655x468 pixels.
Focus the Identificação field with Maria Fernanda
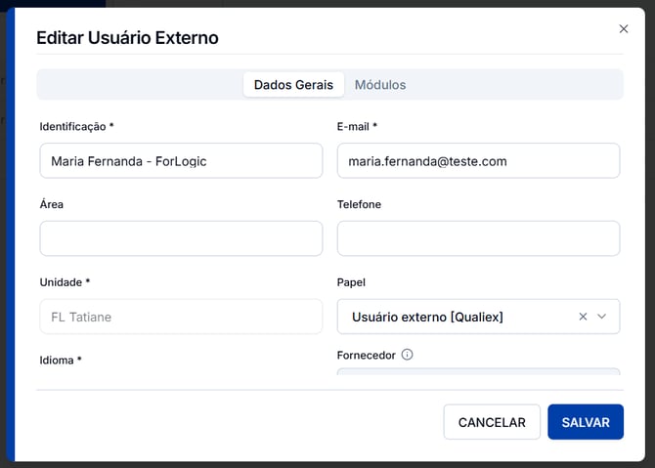click(181, 161)
